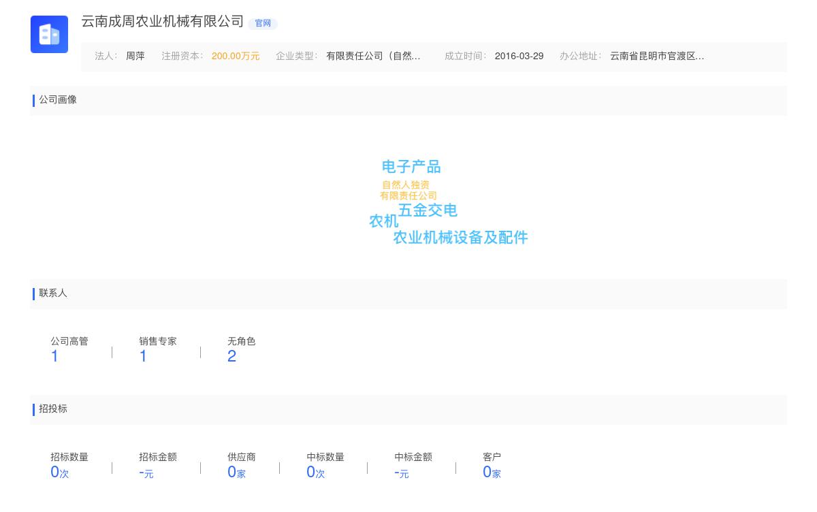Viewport: 817px width, 512px height.
Task: Click word cloud tag 农机
Action: click(x=383, y=221)
